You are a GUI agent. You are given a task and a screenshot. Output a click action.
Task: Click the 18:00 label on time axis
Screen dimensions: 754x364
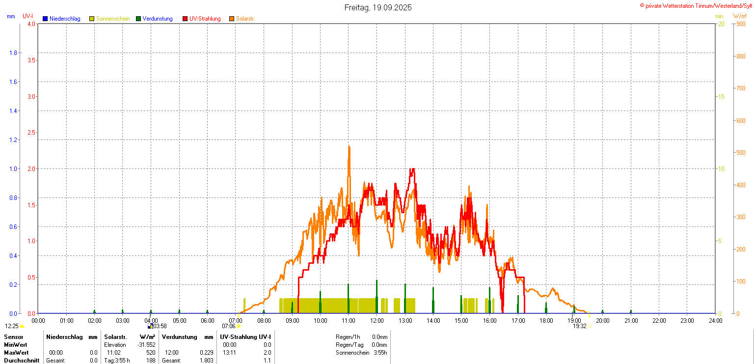[x=546, y=321]
